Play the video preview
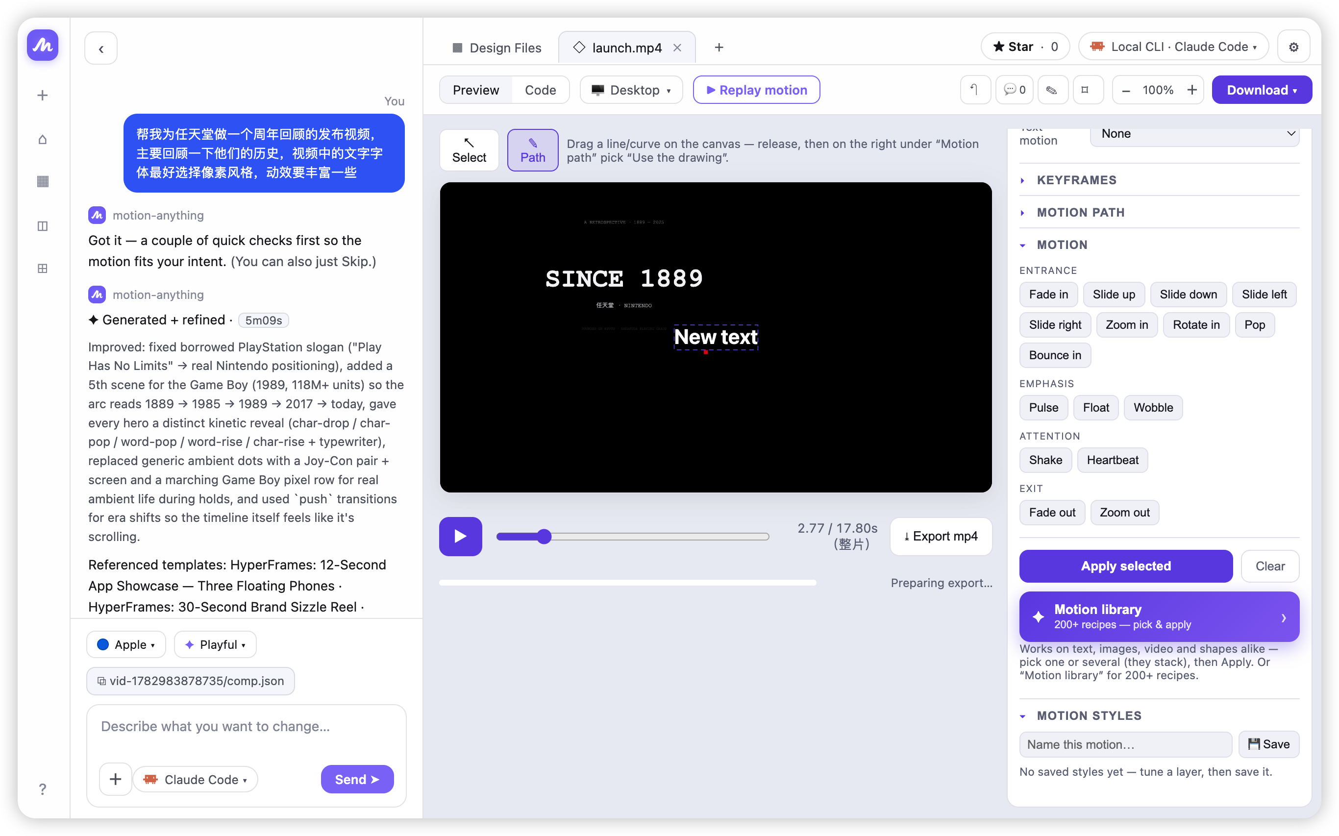The height and width of the screenshot is (836, 1339). pos(461,536)
